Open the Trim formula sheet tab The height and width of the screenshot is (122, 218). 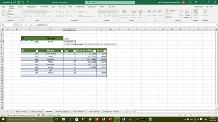click(94, 111)
